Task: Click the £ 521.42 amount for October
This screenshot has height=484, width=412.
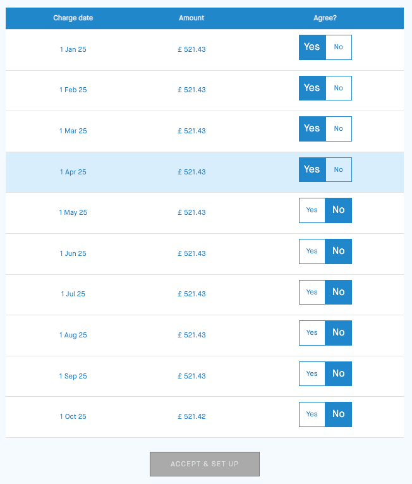Action: [191, 417]
